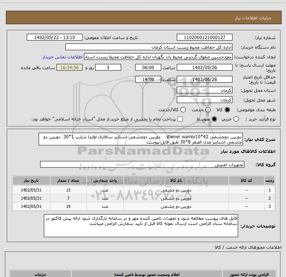Click the شهر محل تحویل field کرمان
Viewport: 286px width, 277px height.
pyautogui.click(x=204, y=100)
